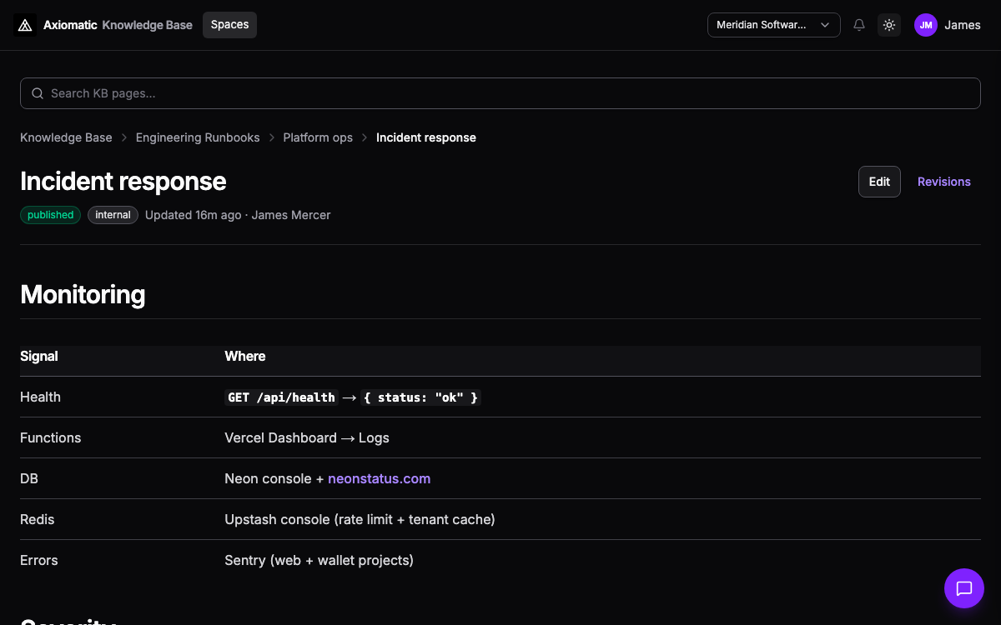This screenshot has height=625, width=1001.
Task: Click the James user name
Action: coord(963,25)
